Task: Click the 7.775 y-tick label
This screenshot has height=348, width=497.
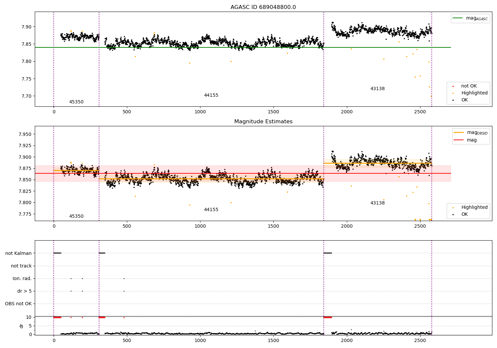Action: [25, 214]
